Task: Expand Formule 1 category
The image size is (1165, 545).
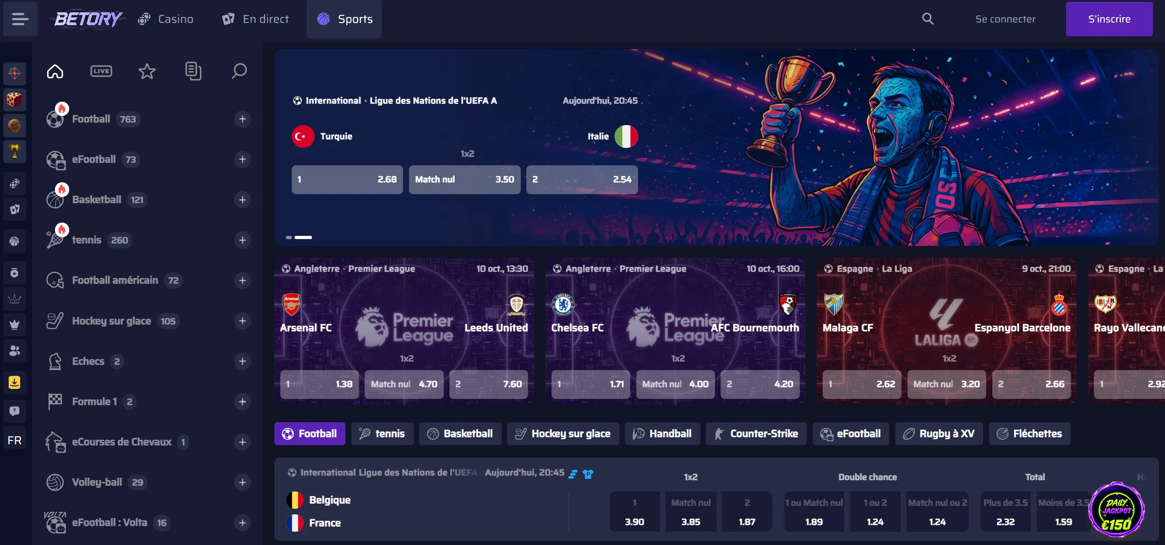Action: [242, 402]
